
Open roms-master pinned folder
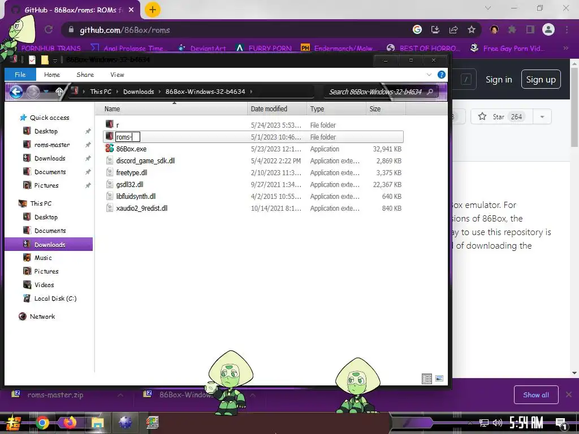52,145
